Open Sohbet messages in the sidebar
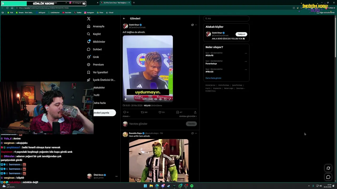337x189 pixels. [94, 49]
